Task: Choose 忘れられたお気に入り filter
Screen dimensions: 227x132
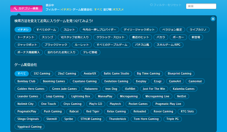Action: [61, 52]
